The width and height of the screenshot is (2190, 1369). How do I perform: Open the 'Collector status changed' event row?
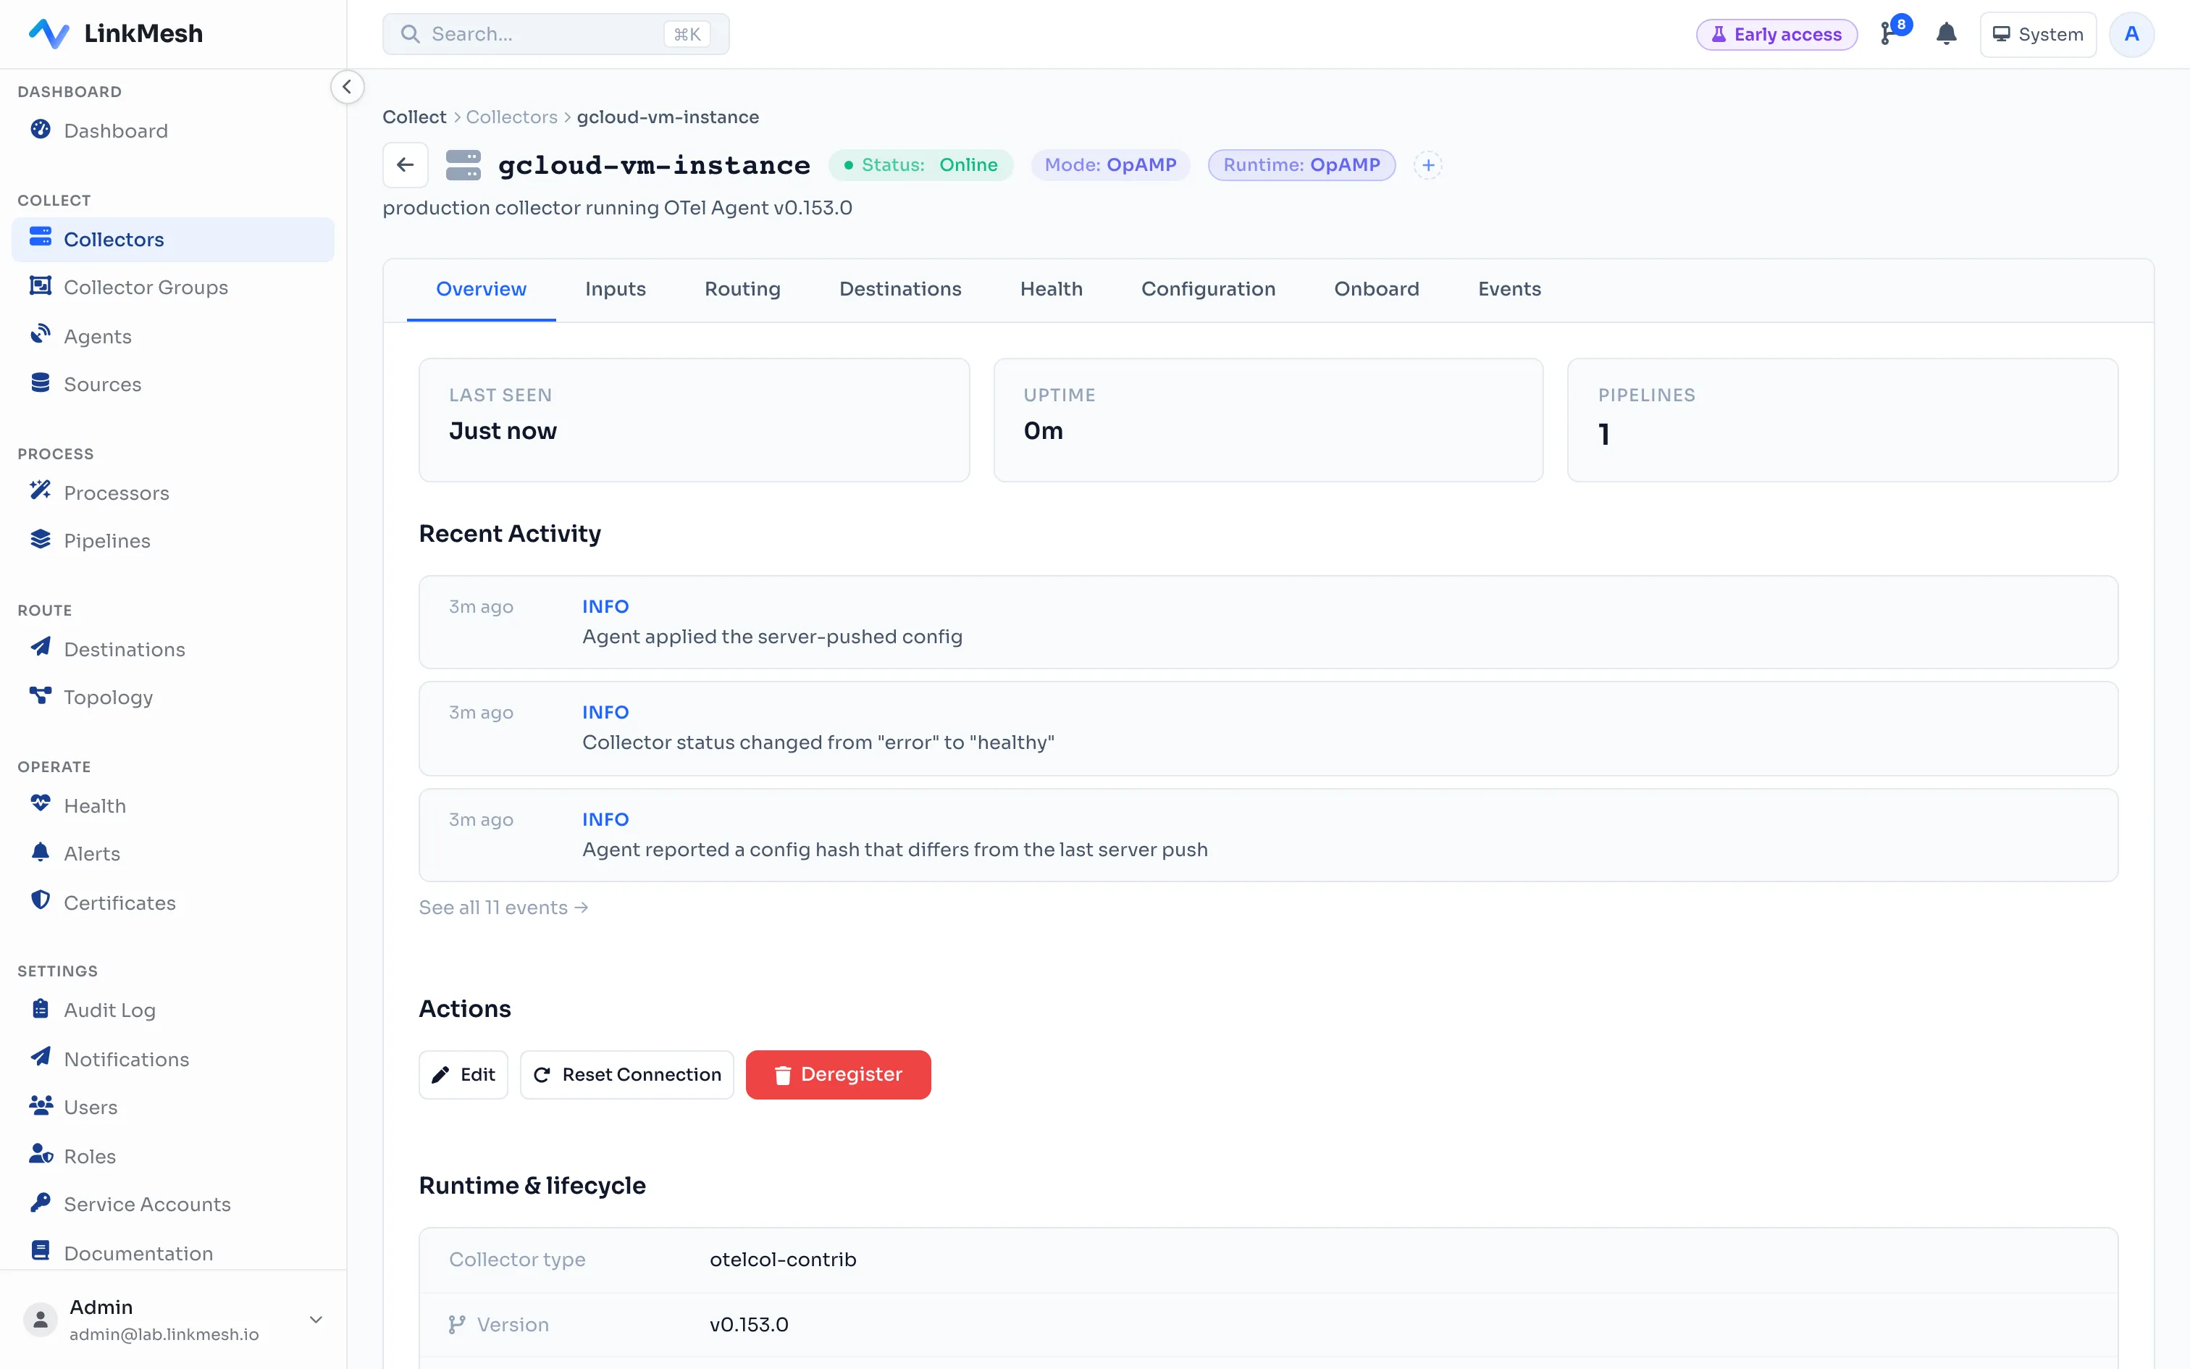[x=1268, y=728]
